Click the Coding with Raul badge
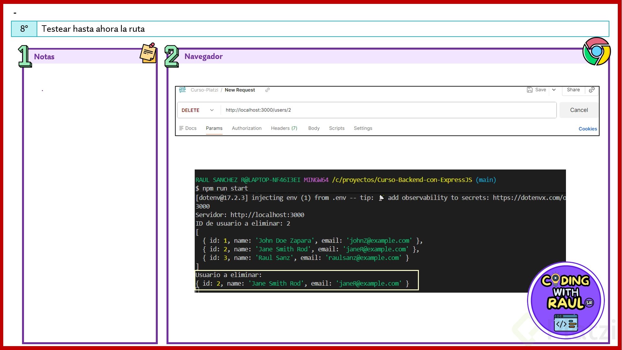Viewport: 622px width, 350px height. click(x=566, y=300)
